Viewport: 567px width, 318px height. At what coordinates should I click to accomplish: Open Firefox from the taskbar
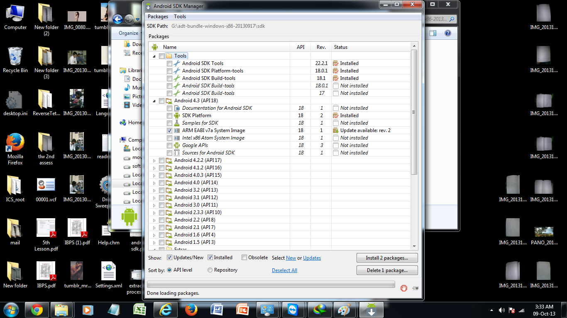(x=191, y=310)
